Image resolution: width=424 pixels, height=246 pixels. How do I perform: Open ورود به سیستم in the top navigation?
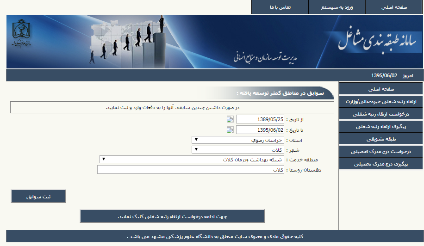(337, 7)
